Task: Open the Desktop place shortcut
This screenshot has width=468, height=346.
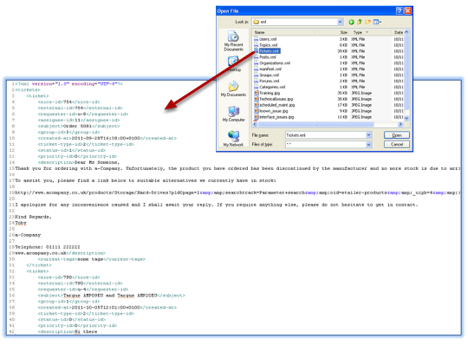Action: point(233,64)
